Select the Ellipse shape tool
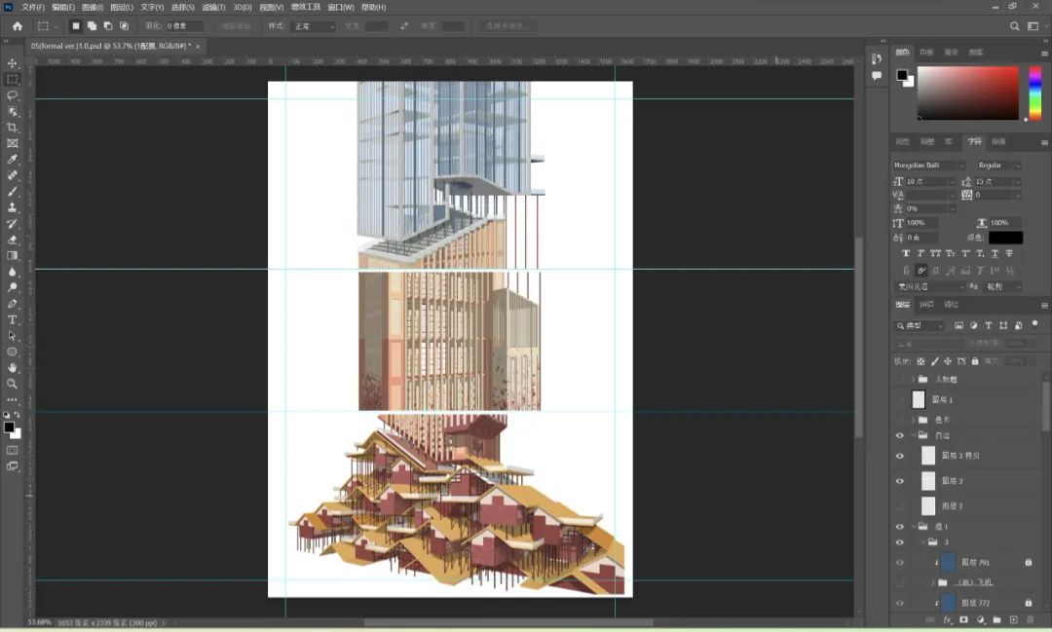 point(12,353)
